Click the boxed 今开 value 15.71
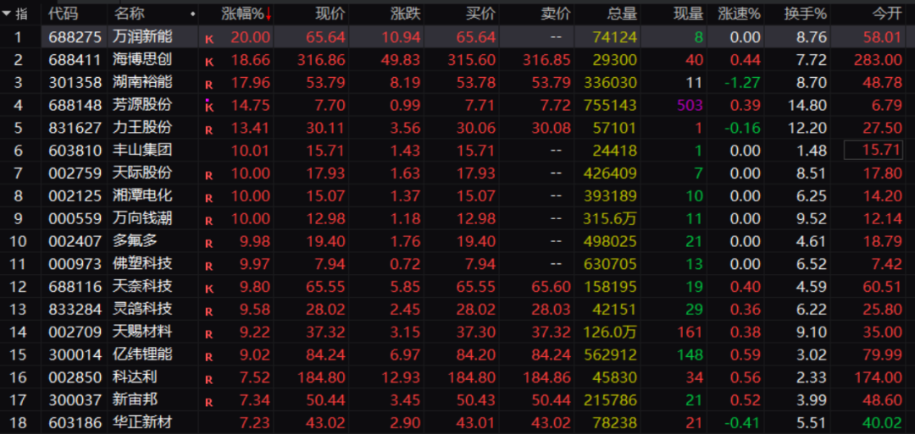 878,150
